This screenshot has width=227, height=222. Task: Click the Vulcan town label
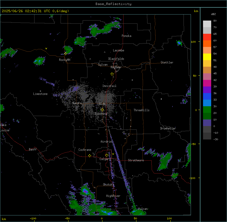click(143, 209)
